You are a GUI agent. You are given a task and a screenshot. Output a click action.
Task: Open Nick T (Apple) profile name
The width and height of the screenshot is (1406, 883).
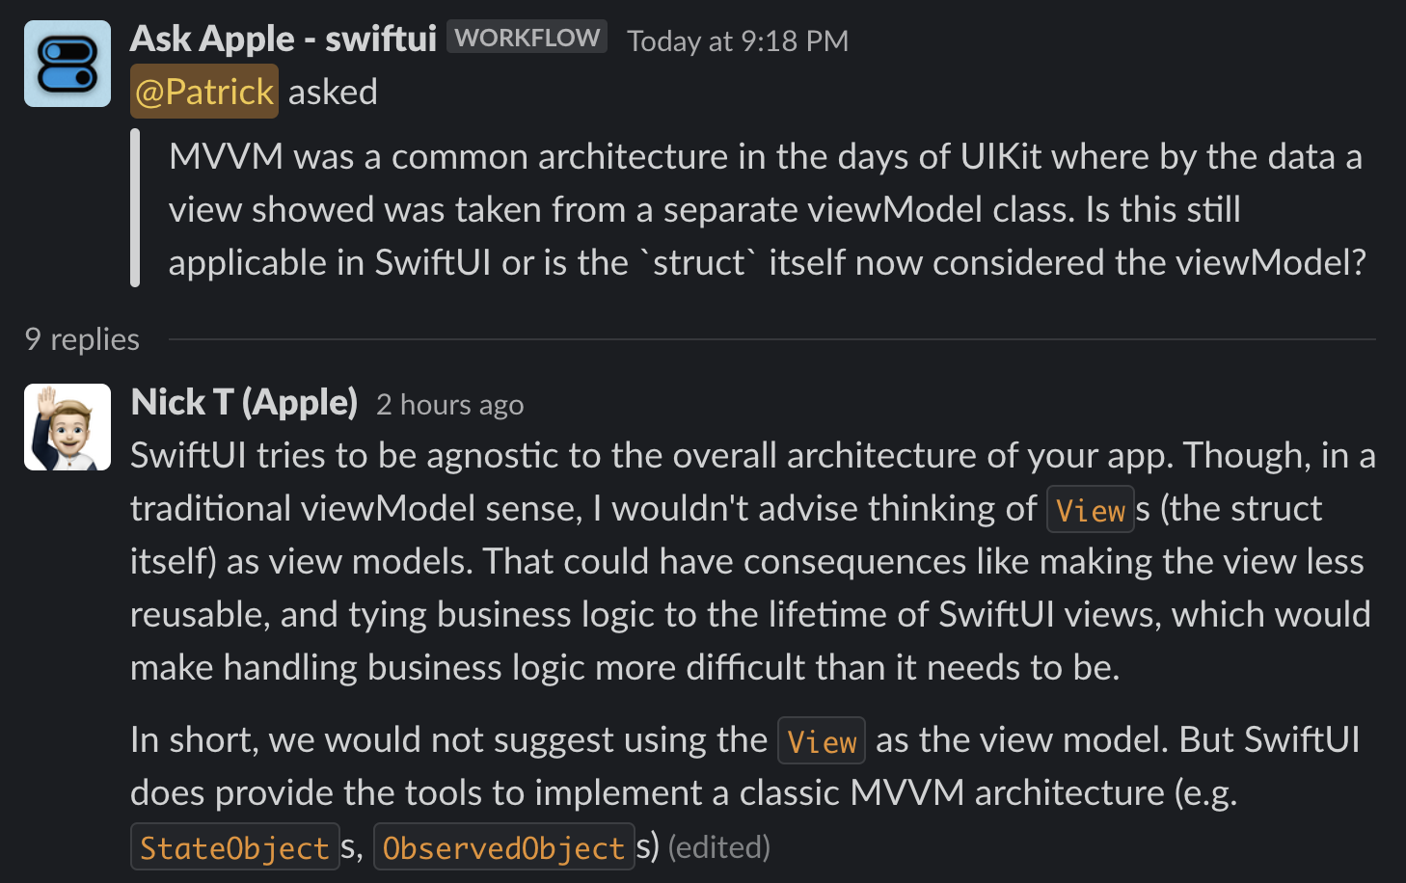point(244,402)
